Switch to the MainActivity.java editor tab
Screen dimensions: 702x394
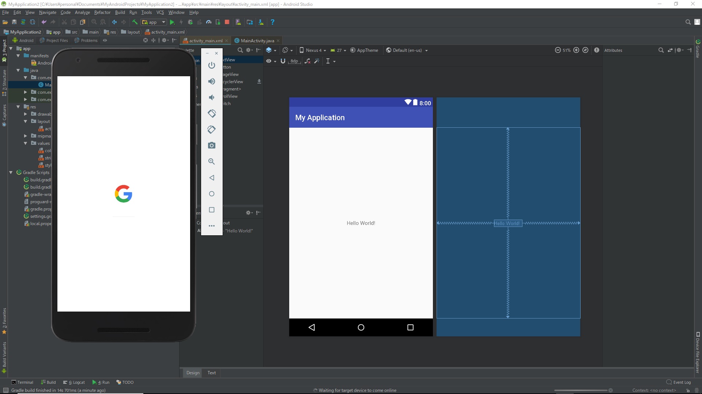[x=257, y=40]
